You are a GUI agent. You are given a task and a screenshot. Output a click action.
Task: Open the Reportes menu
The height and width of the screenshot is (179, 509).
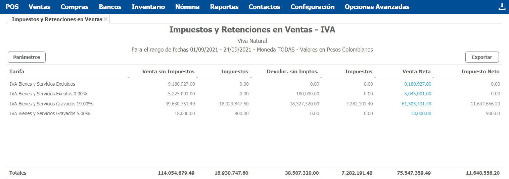pos(224,7)
